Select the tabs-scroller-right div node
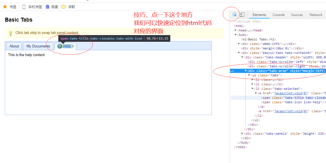326x163 pixels. click(x=287, y=66)
